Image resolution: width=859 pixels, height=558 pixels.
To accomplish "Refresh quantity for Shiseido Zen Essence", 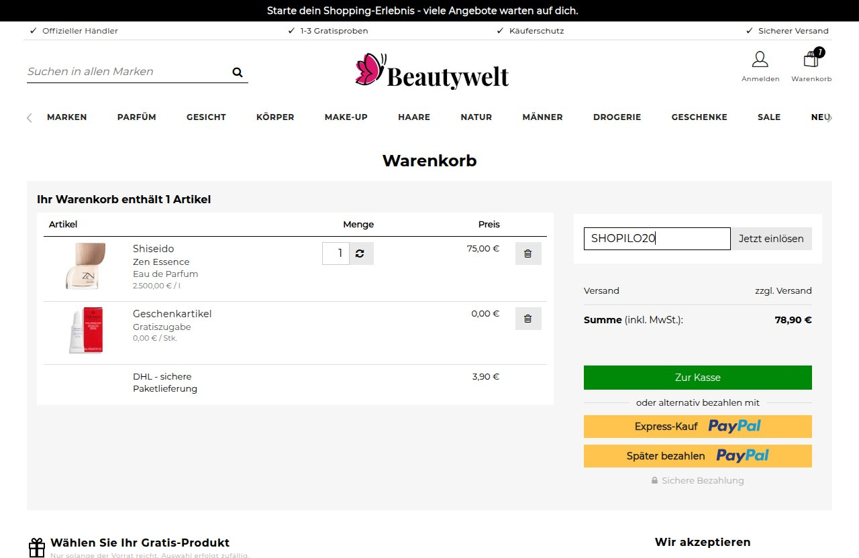I will click(x=361, y=254).
